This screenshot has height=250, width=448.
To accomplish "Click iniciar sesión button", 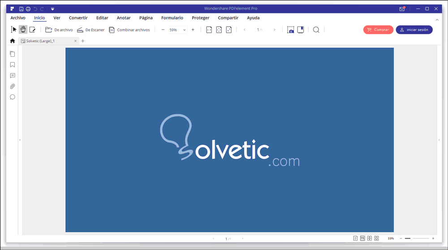I will pyautogui.click(x=414, y=30).
